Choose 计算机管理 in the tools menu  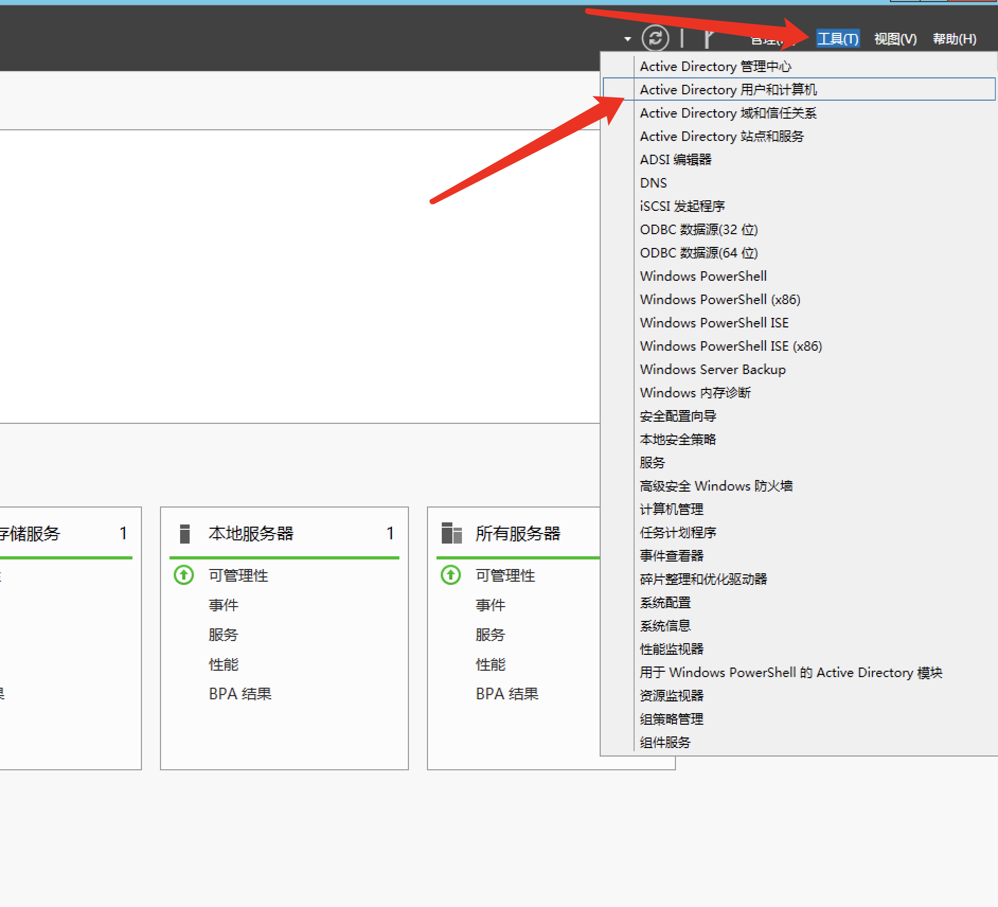671,509
